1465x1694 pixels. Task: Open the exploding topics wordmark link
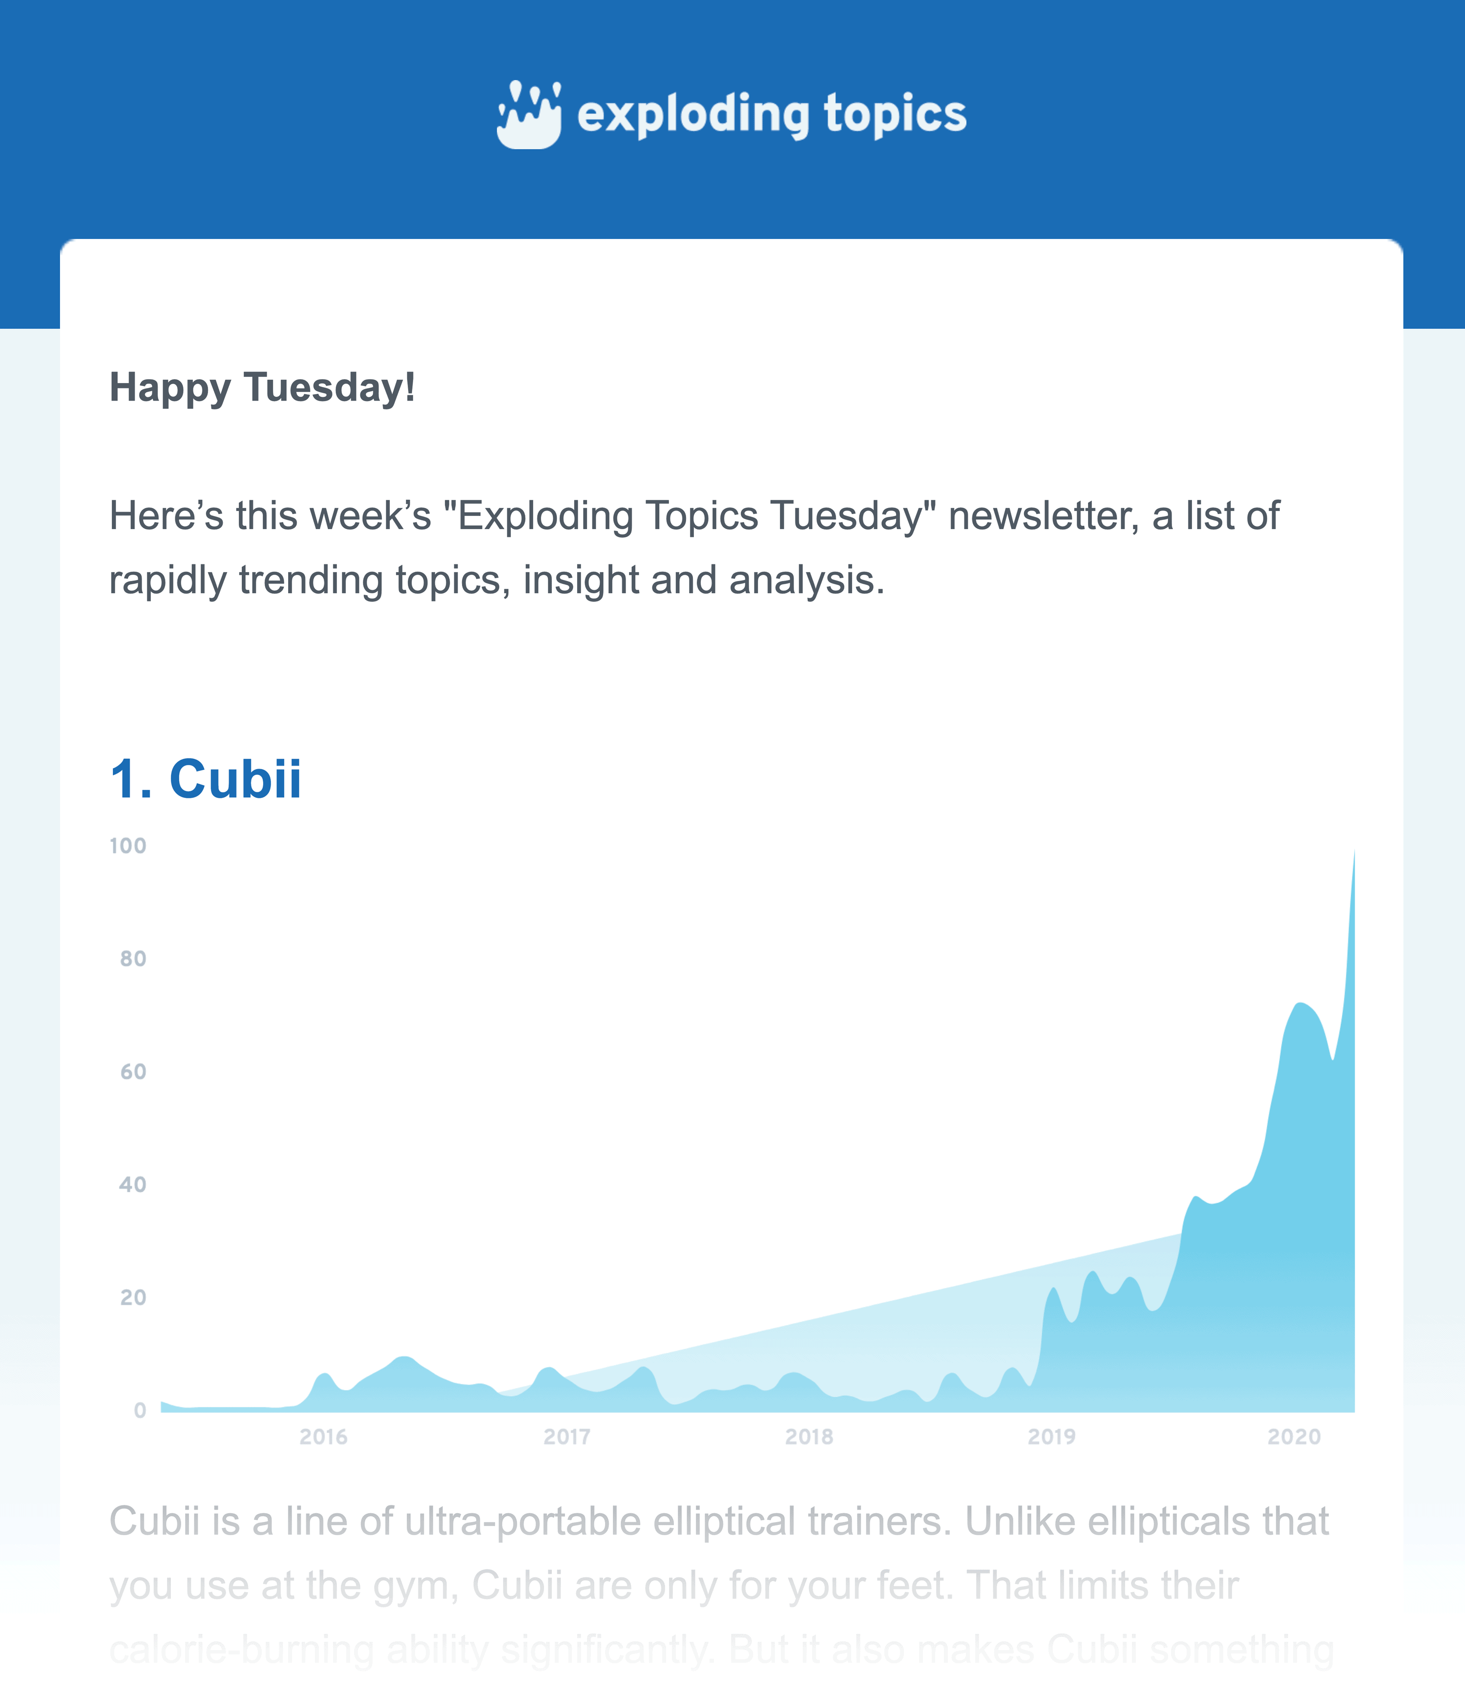point(772,114)
